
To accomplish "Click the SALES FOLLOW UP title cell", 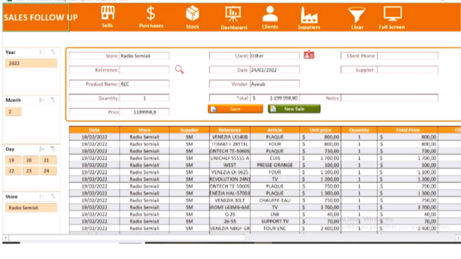I will pos(36,17).
